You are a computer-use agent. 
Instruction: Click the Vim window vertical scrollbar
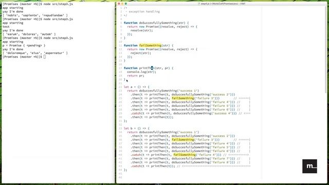tap(325, 49)
